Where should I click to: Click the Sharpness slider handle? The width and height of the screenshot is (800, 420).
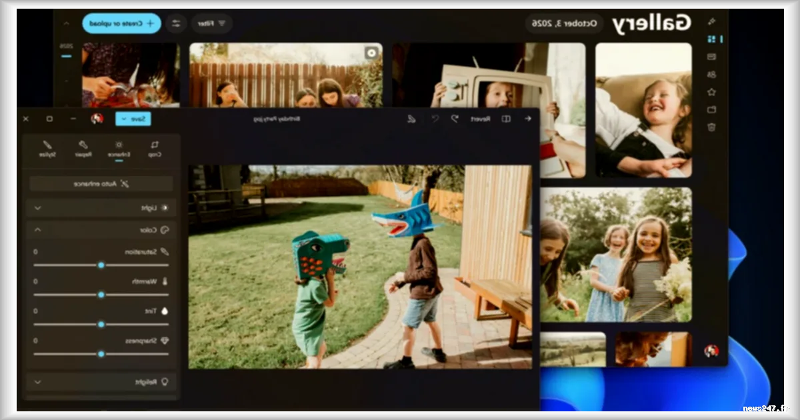coord(101,353)
